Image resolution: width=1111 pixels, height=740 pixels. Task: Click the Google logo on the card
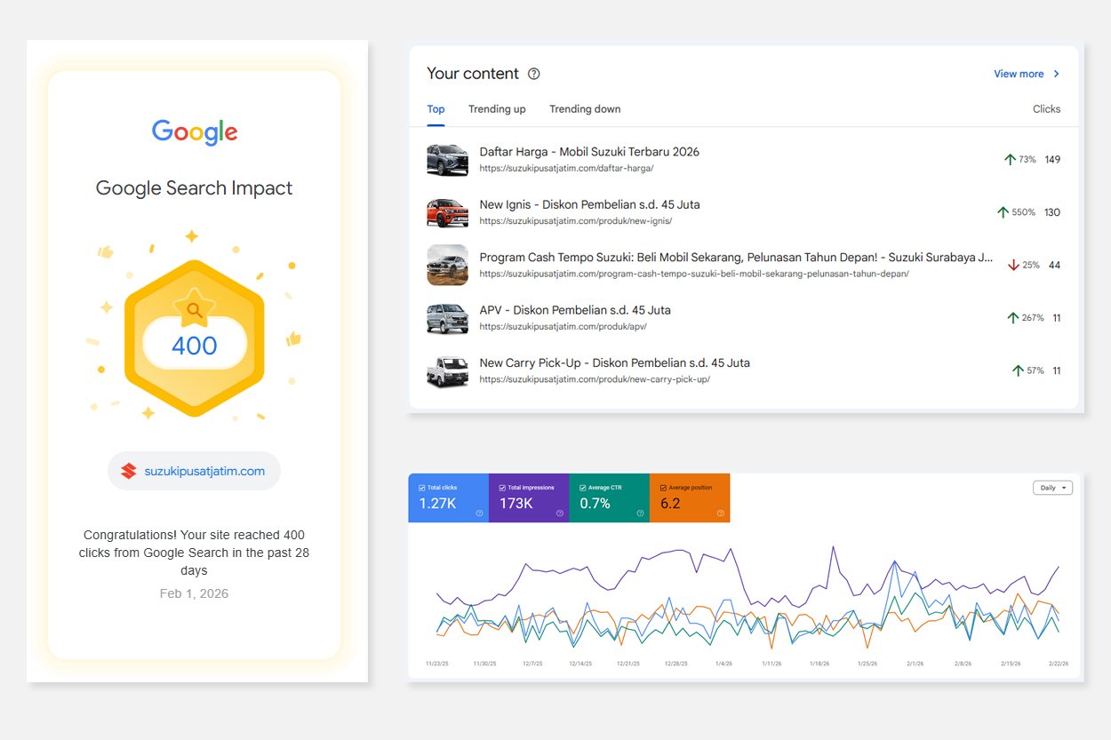pos(194,132)
